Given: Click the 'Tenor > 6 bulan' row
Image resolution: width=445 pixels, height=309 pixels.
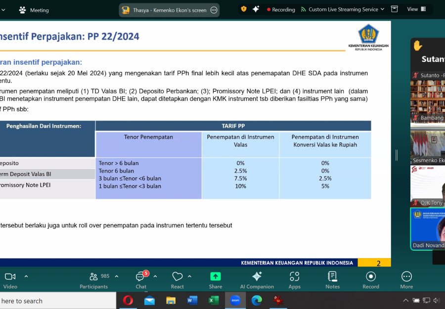Looking at the screenshot, I should [119, 163].
